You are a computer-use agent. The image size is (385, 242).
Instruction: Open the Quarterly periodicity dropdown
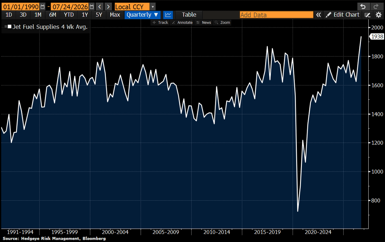pyautogui.click(x=143, y=15)
